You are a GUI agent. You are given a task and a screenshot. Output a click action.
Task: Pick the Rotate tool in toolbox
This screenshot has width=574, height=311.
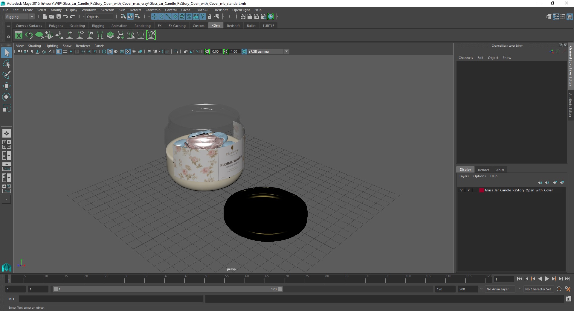point(7,97)
